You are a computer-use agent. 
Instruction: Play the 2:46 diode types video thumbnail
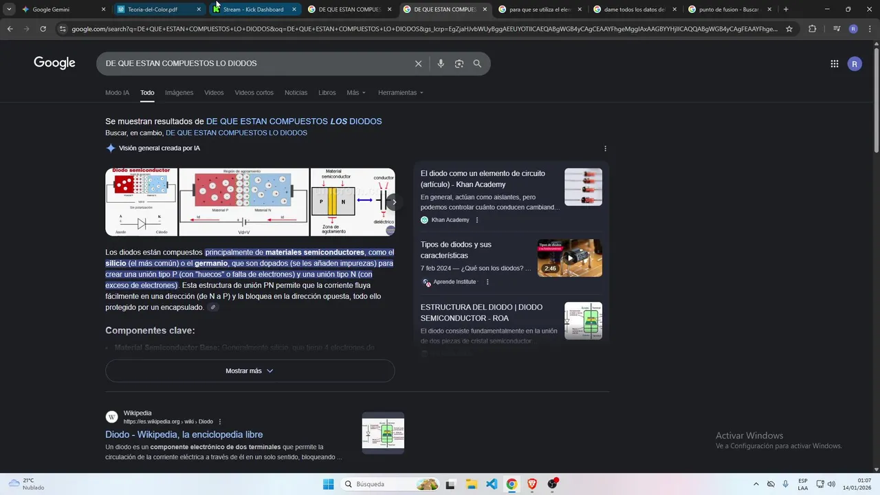coord(569,258)
